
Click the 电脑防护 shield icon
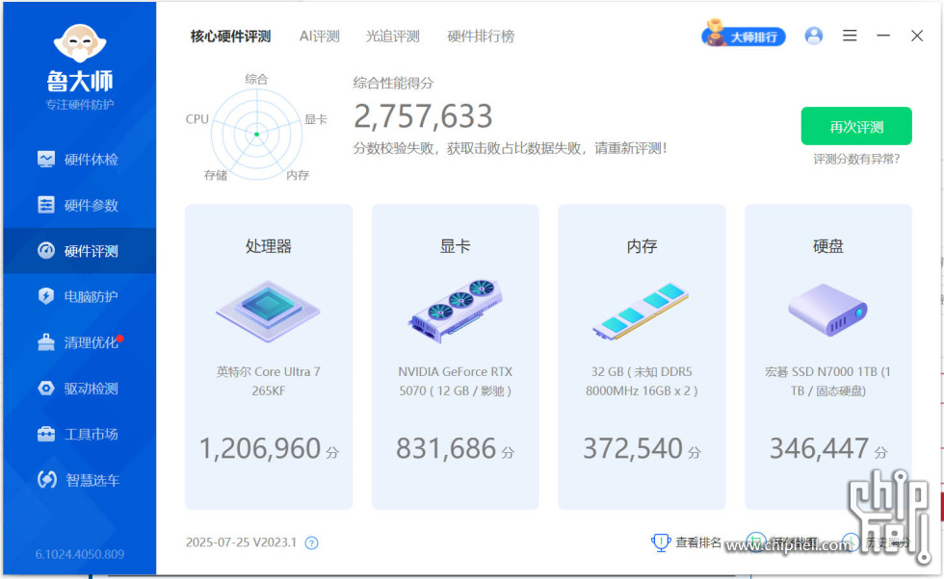[x=46, y=296]
